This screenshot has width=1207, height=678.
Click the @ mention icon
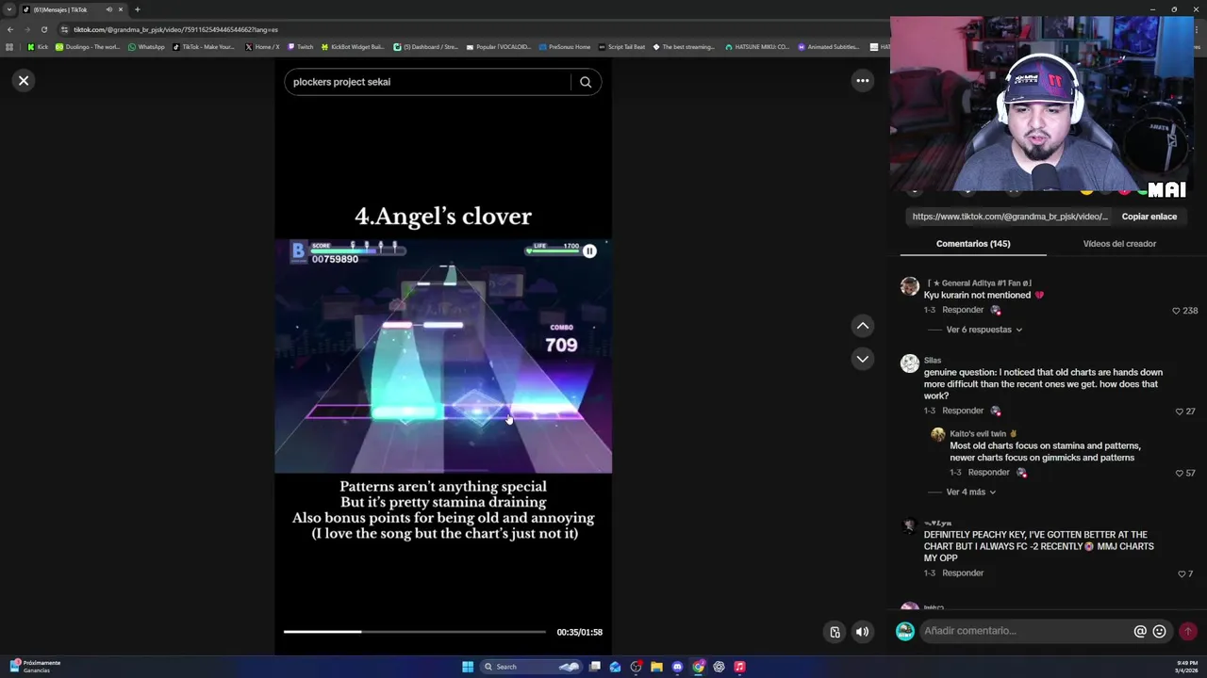(x=1140, y=632)
